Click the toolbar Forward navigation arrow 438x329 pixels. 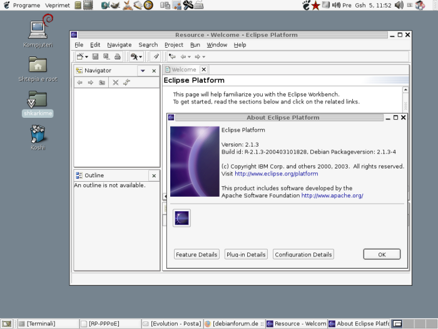(x=198, y=57)
